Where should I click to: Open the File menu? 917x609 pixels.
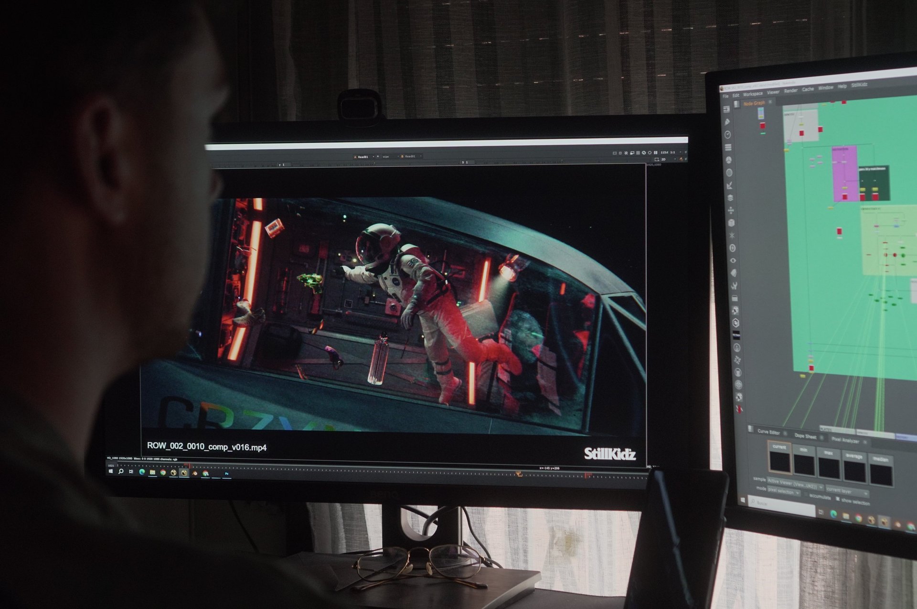(725, 97)
